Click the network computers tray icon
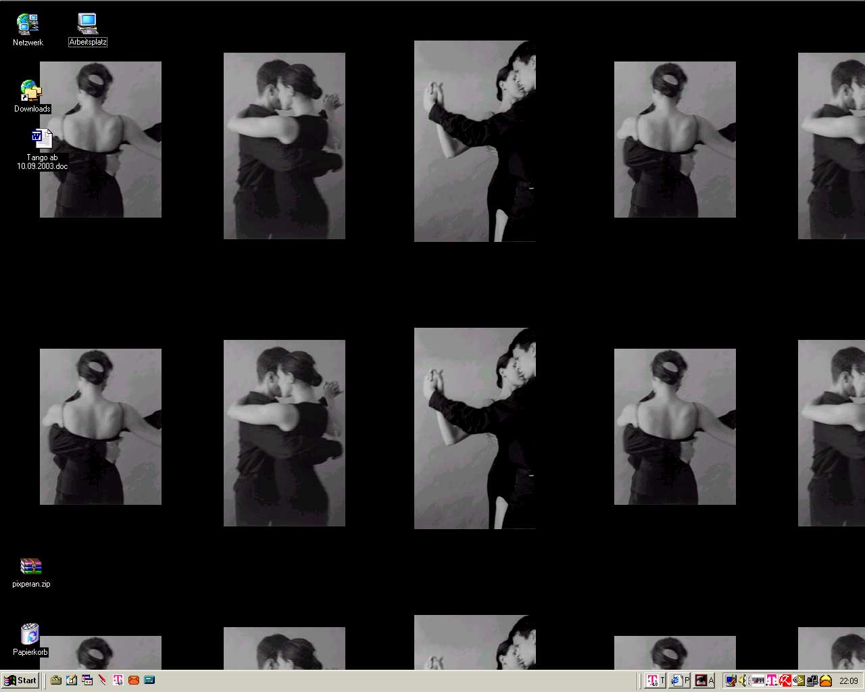865x692 pixels. pyautogui.click(x=812, y=681)
